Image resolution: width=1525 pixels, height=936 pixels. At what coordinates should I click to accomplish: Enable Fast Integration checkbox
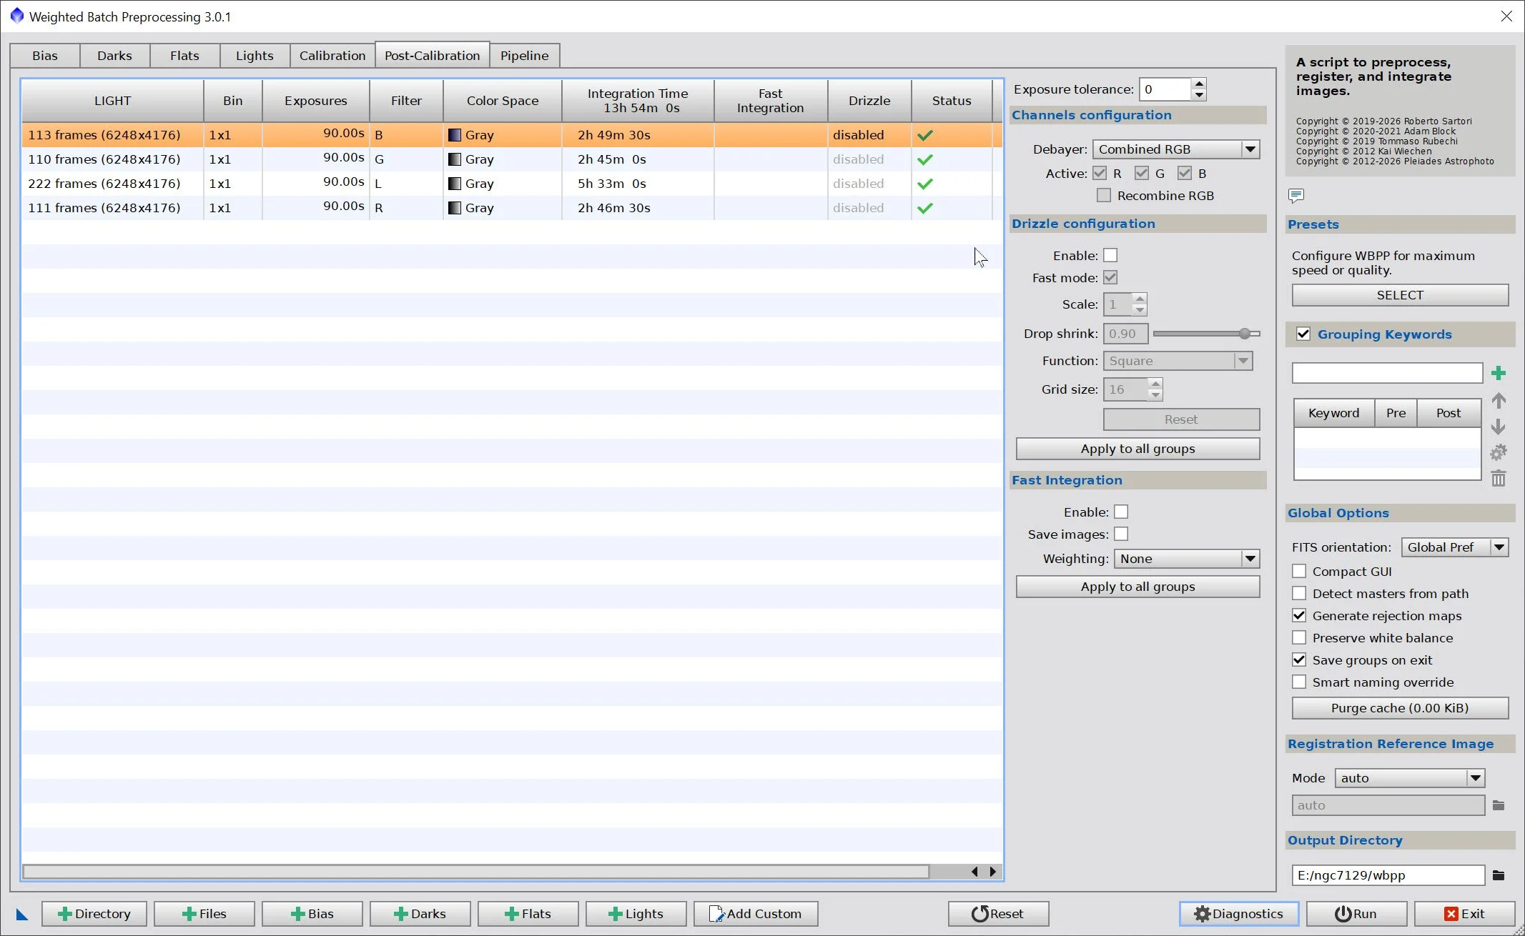tap(1121, 512)
